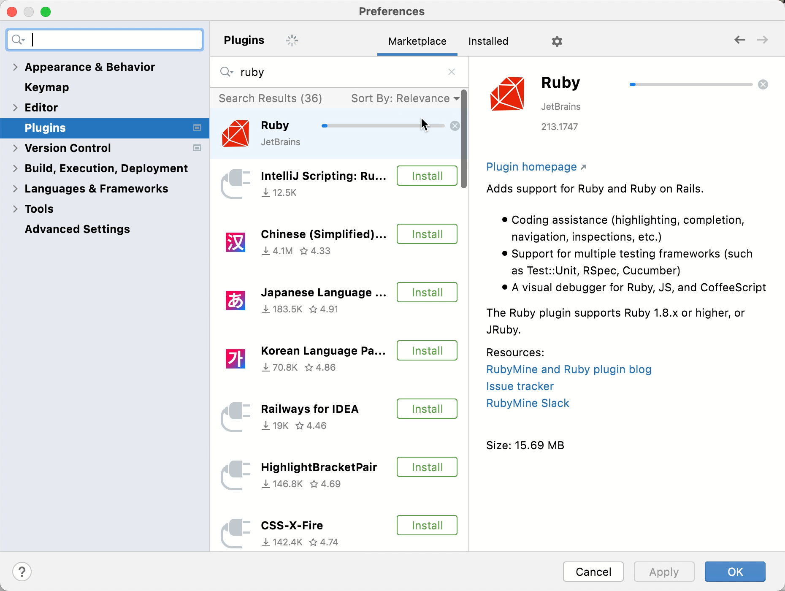Select CSS-X-Fire plugin name

pos(292,526)
